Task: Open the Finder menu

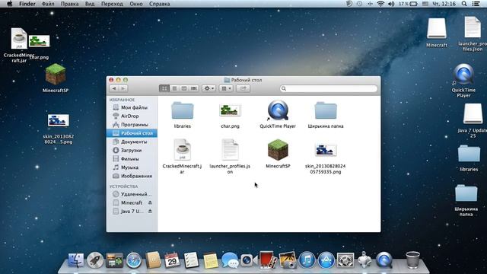Action: coord(27,4)
